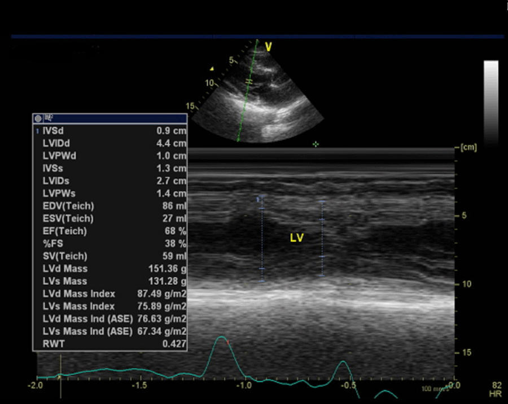Select the LVIDd measurement row

(110, 143)
